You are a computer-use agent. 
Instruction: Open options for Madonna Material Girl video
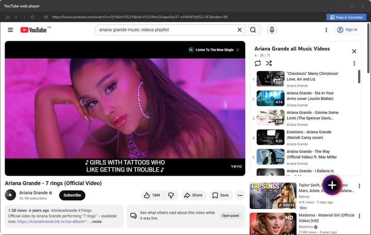point(359,216)
